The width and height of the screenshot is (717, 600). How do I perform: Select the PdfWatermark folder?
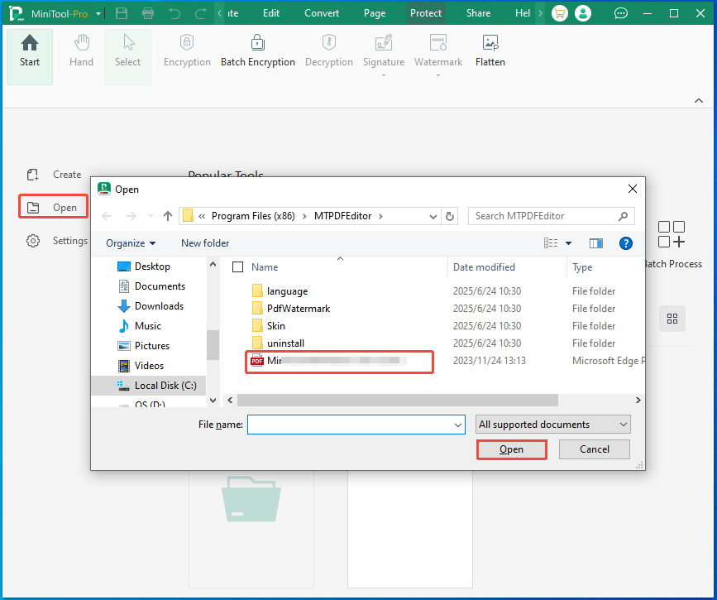[x=299, y=309]
